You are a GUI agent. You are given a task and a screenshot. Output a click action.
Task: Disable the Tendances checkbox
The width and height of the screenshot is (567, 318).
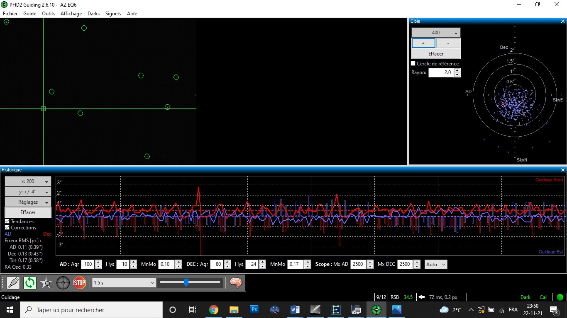pyautogui.click(x=7, y=222)
